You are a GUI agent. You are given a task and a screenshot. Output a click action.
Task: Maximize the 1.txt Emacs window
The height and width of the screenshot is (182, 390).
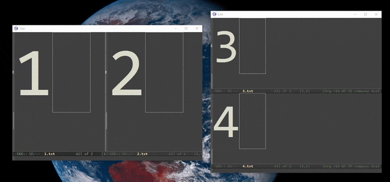pyautogui.click(x=186, y=29)
